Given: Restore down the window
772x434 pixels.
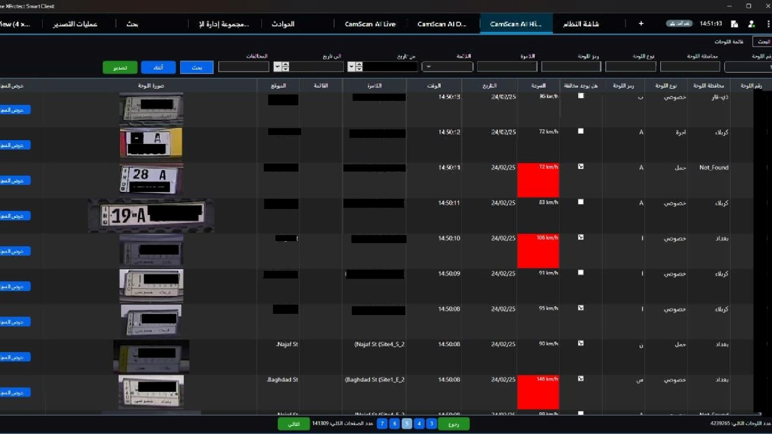Looking at the screenshot, I should pos(749,6).
